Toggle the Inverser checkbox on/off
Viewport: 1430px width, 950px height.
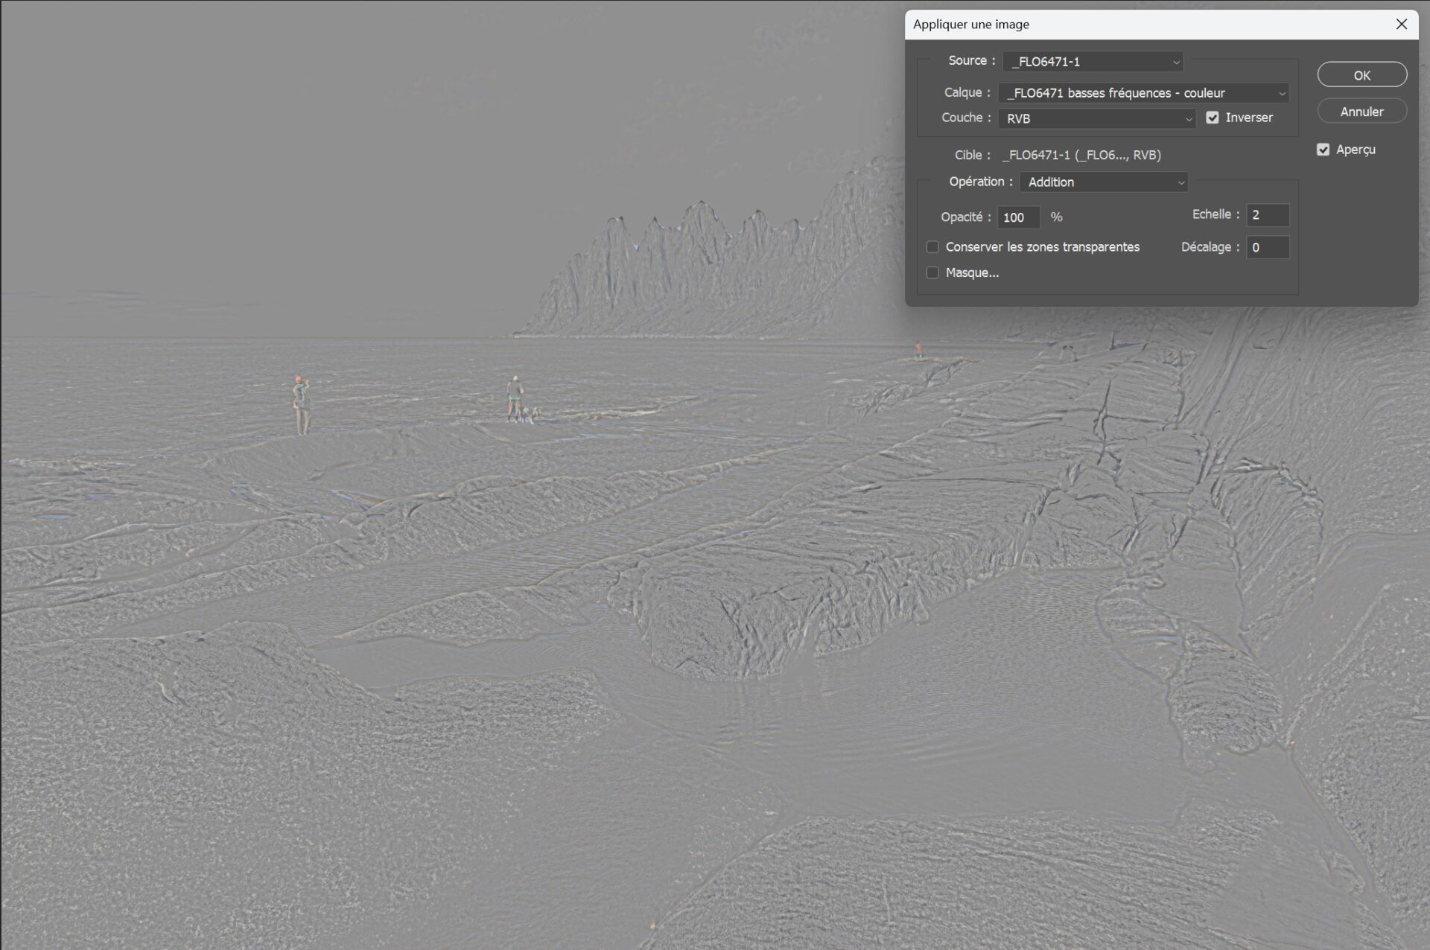coord(1212,118)
